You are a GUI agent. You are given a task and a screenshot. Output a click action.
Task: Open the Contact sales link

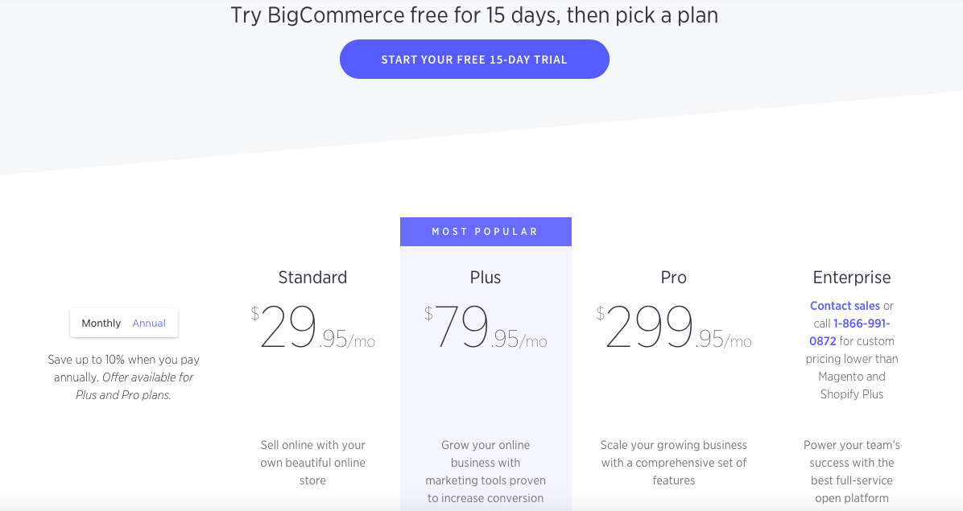point(845,306)
